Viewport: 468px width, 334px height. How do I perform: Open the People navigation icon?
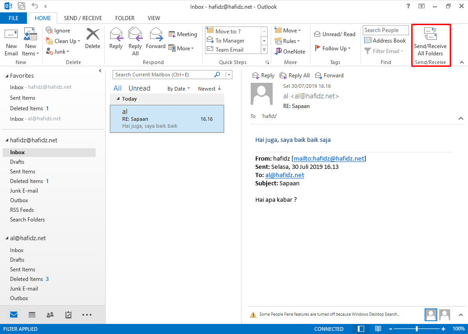(x=50, y=315)
